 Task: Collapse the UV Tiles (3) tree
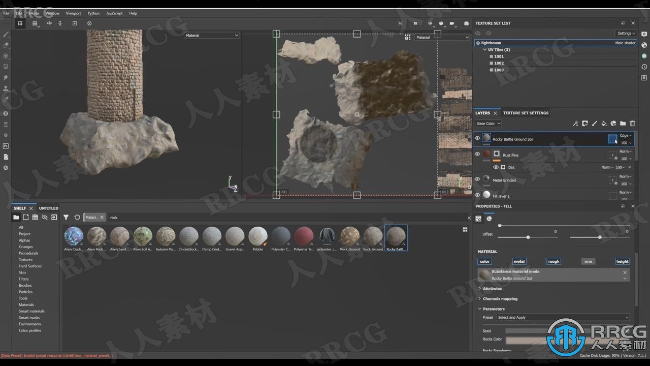484,50
